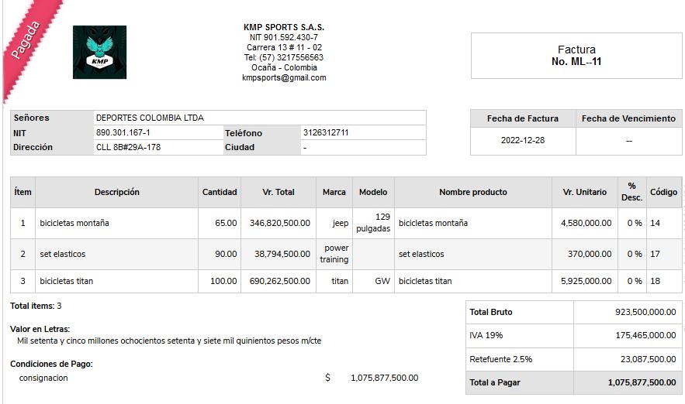Screen dimensions: 685x404
Task: Click unit value '5,925,000.00'
Action: point(586,281)
